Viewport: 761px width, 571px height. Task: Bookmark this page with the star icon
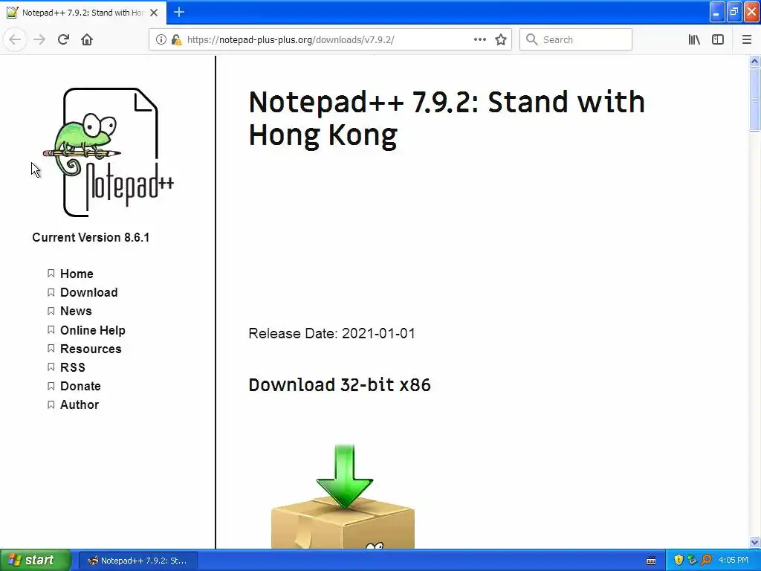coord(501,39)
